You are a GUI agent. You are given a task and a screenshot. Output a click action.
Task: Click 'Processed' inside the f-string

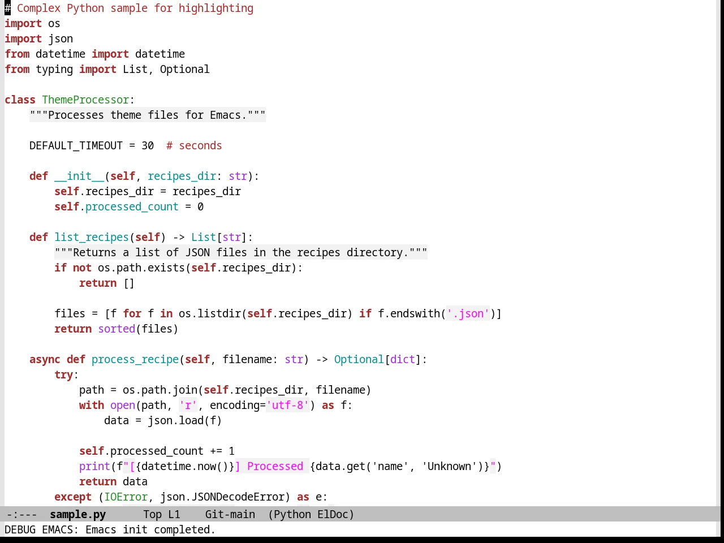[275, 466]
